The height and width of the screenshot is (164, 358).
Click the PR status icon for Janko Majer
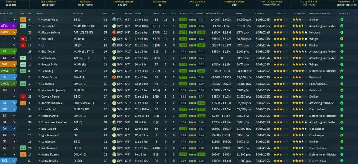coord(23,58)
